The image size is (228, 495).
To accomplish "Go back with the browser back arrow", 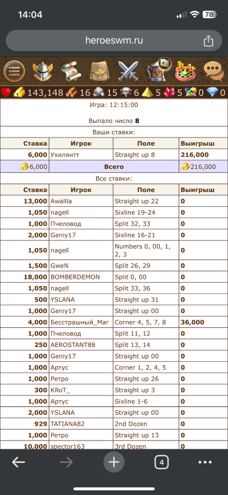I will point(18,463).
